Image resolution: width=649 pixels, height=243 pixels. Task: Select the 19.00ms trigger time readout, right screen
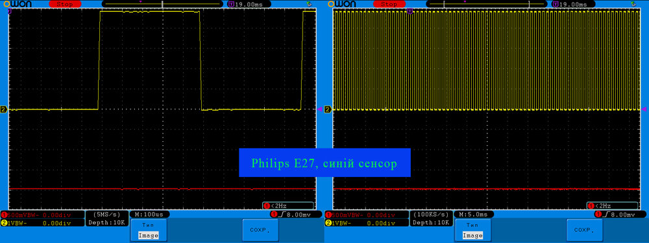pos(574,4)
